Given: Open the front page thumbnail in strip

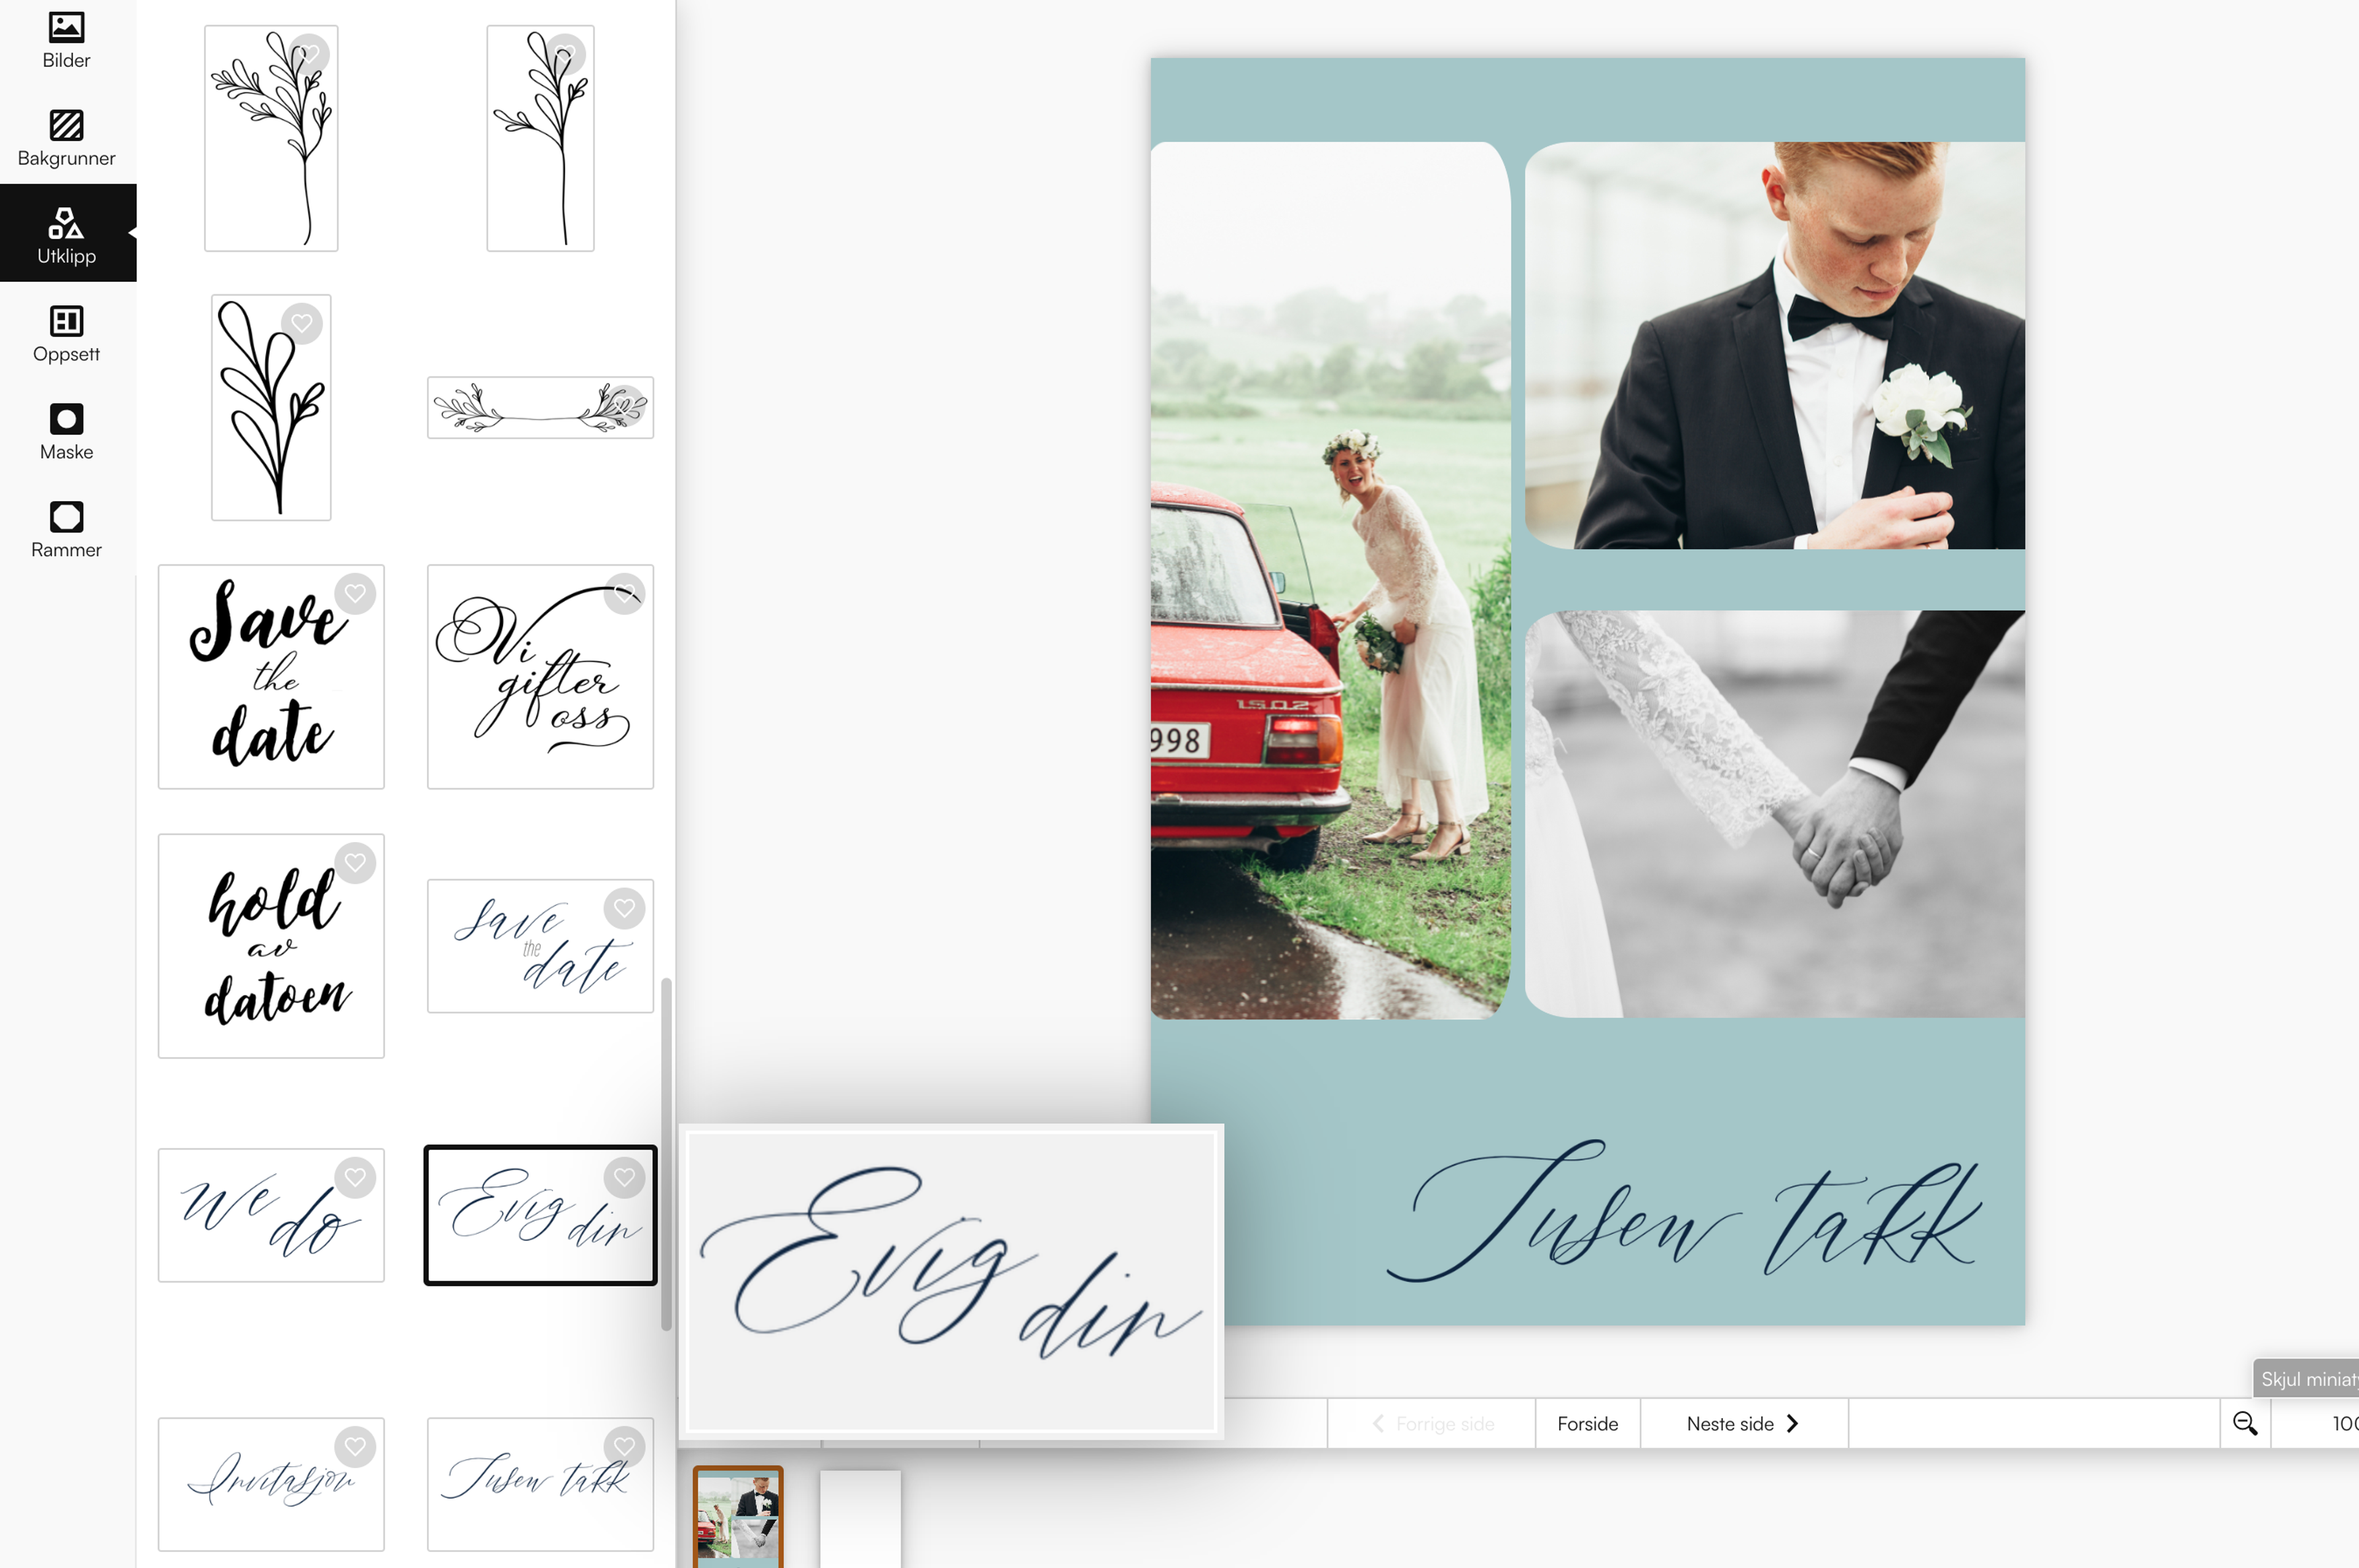Looking at the screenshot, I should click(738, 1515).
